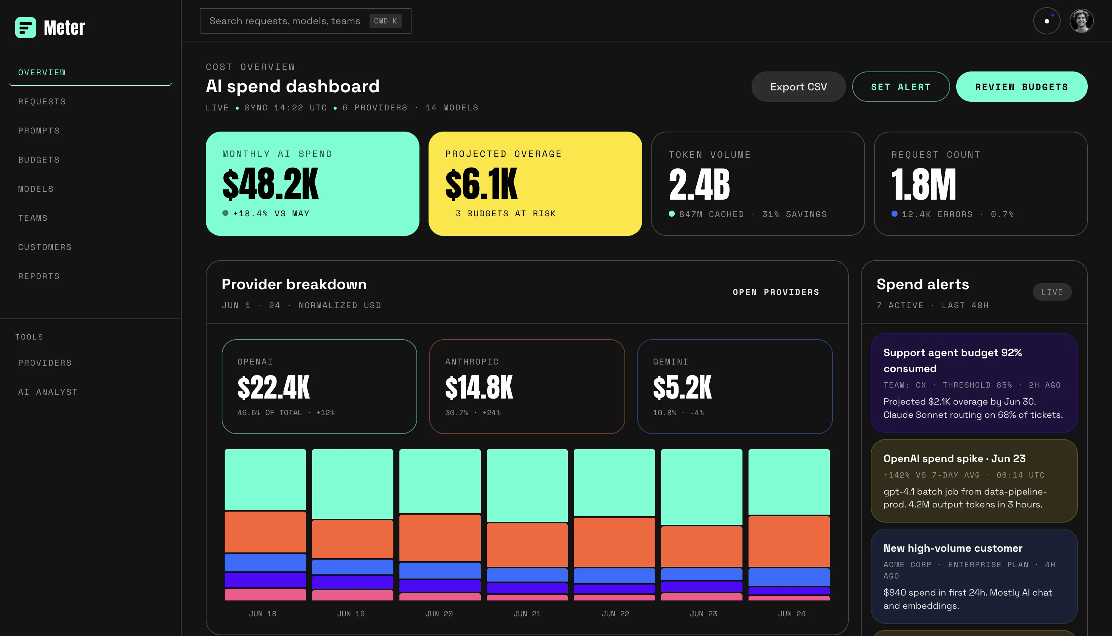Image resolution: width=1112 pixels, height=636 pixels.
Task: Click '+142% VS 7-DAY AVG' alert metadata
Action: (932, 475)
